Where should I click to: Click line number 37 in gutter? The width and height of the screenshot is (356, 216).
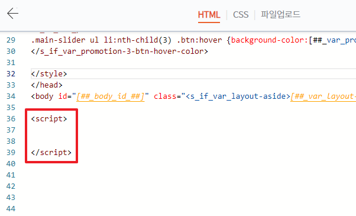11,130
